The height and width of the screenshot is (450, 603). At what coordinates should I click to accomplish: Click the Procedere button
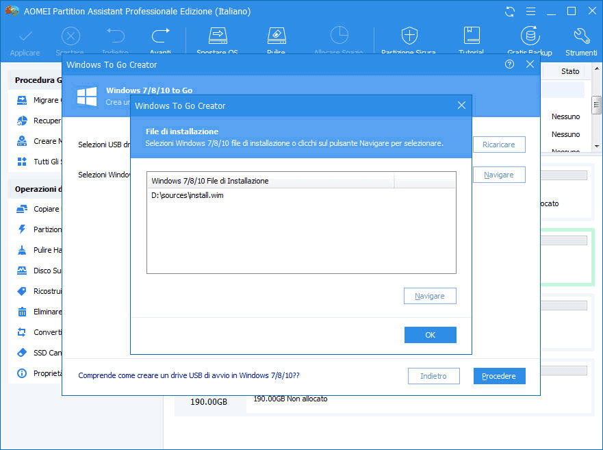pyautogui.click(x=499, y=376)
